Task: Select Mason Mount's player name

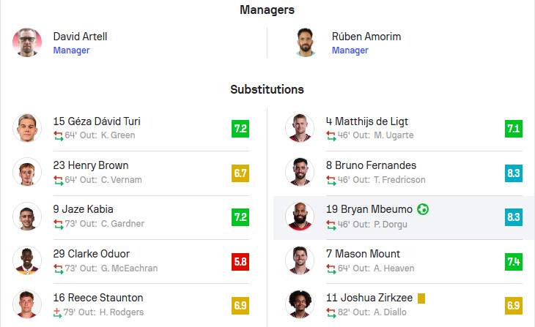Action: [x=363, y=254]
